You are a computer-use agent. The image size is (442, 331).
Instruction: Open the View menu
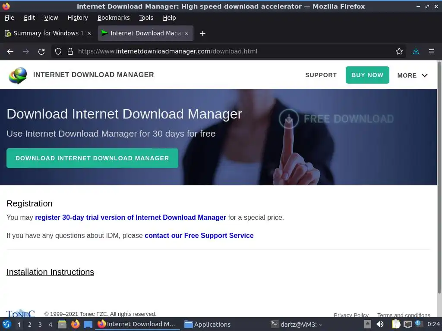(x=51, y=18)
